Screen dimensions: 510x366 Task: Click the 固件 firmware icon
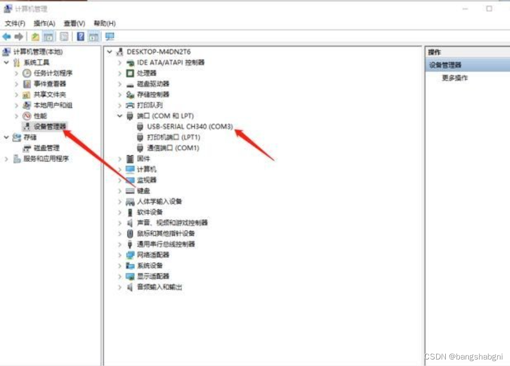click(x=130, y=158)
